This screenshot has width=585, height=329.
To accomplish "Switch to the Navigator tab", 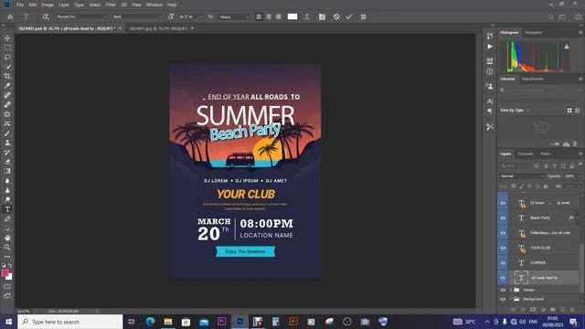I will click(534, 33).
